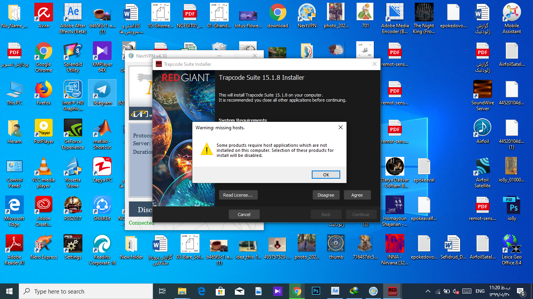
Task: Select GeForce Experience desktop icon
Action: point(73,134)
